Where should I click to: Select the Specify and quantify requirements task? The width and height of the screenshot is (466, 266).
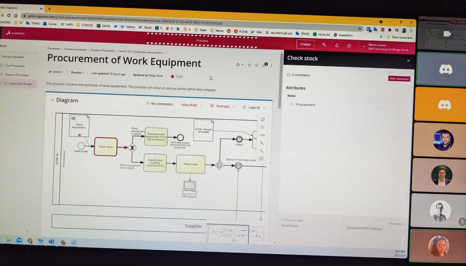click(x=155, y=162)
